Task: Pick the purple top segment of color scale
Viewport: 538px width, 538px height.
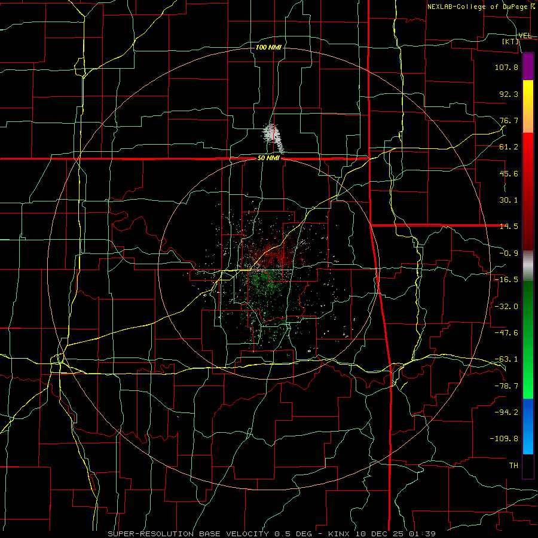Action: tap(528, 66)
